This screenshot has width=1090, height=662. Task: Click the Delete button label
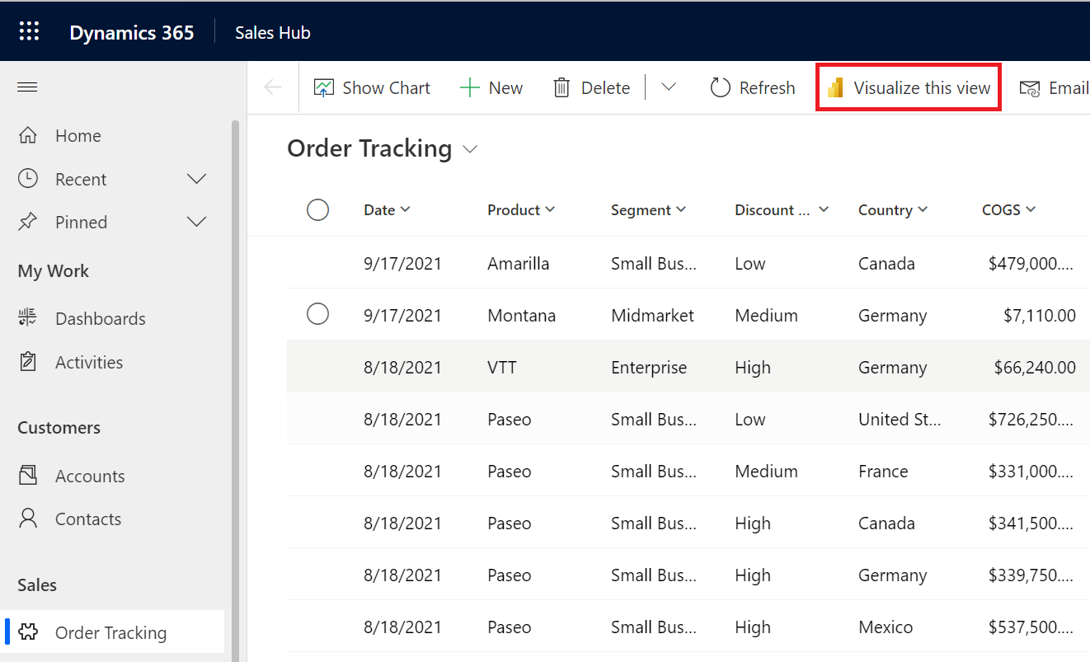pyautogui.click(x=605, y=87)
